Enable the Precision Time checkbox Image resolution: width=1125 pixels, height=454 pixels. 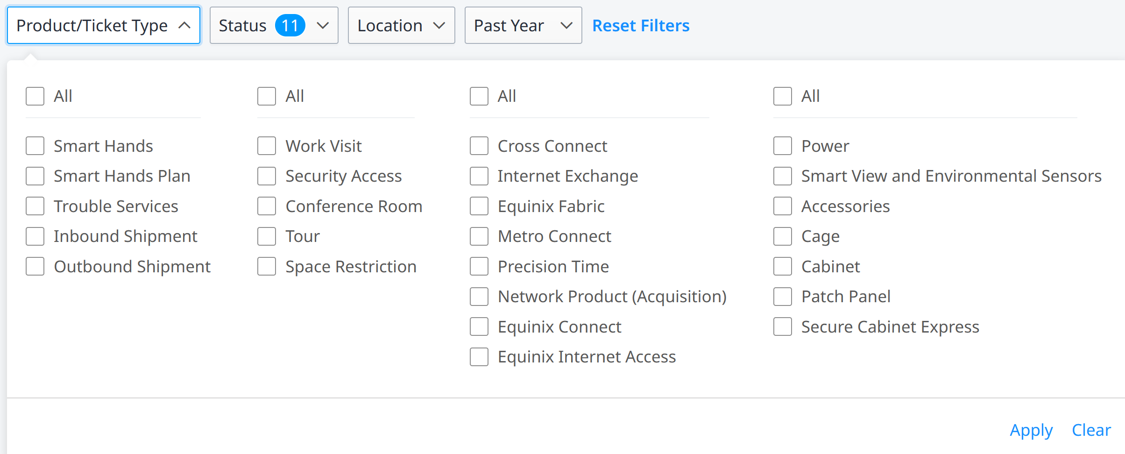point(479,266)
